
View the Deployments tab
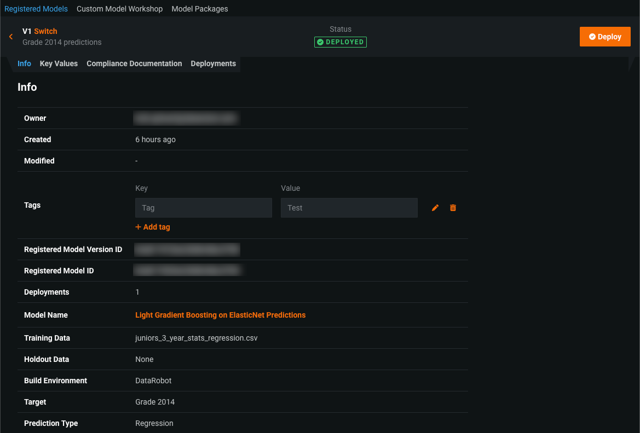coord(213,63)
